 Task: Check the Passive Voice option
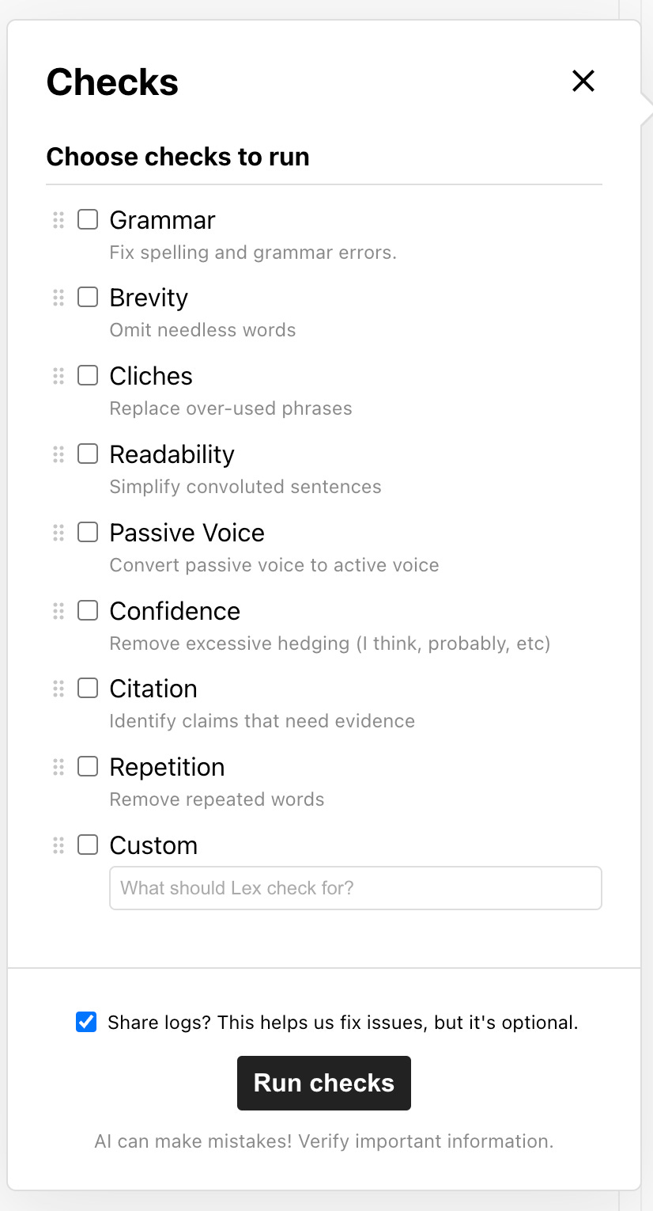[x=87, y=533]
